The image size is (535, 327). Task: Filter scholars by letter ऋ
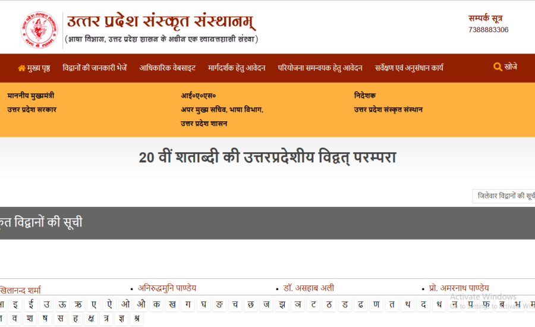point(78,304)
